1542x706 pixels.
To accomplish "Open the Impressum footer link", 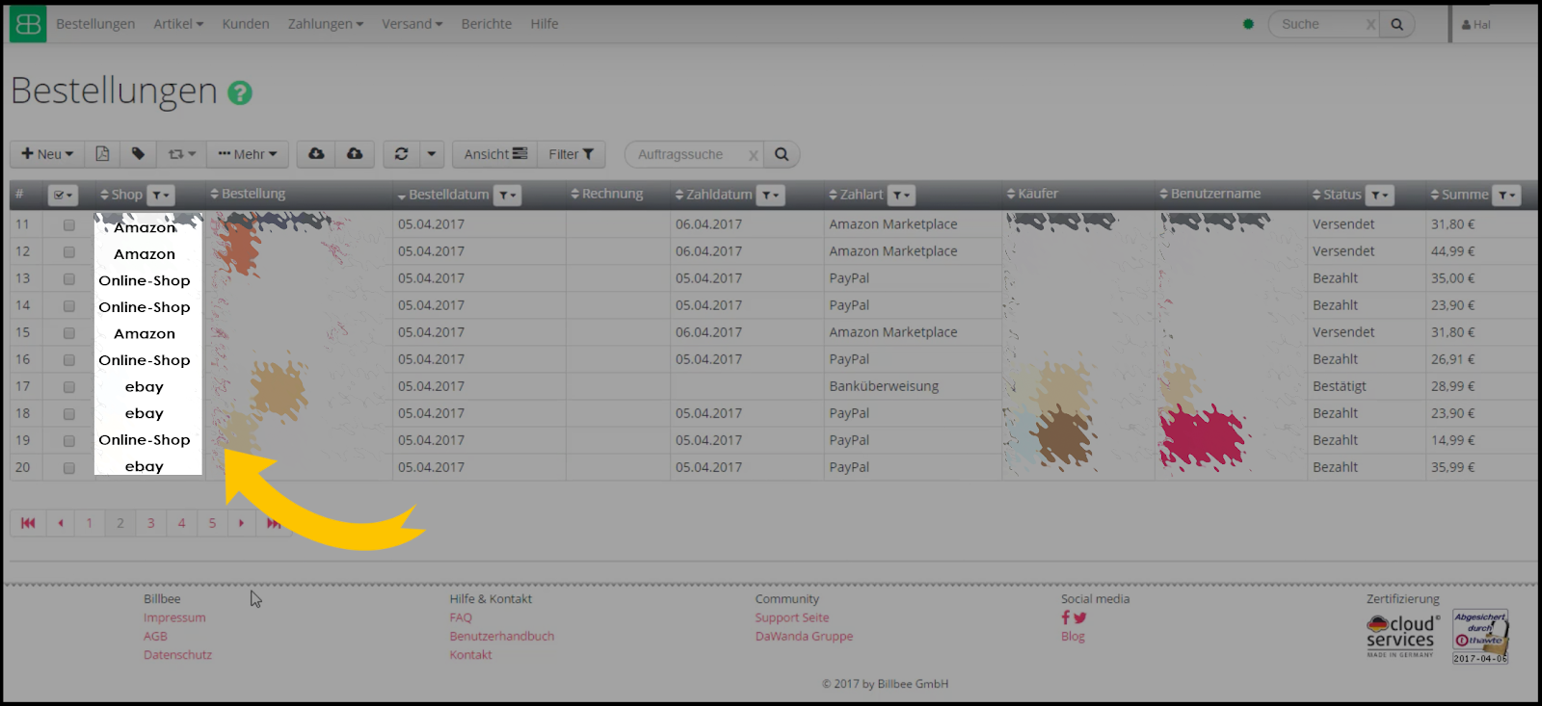I will (x=174, y=618).
